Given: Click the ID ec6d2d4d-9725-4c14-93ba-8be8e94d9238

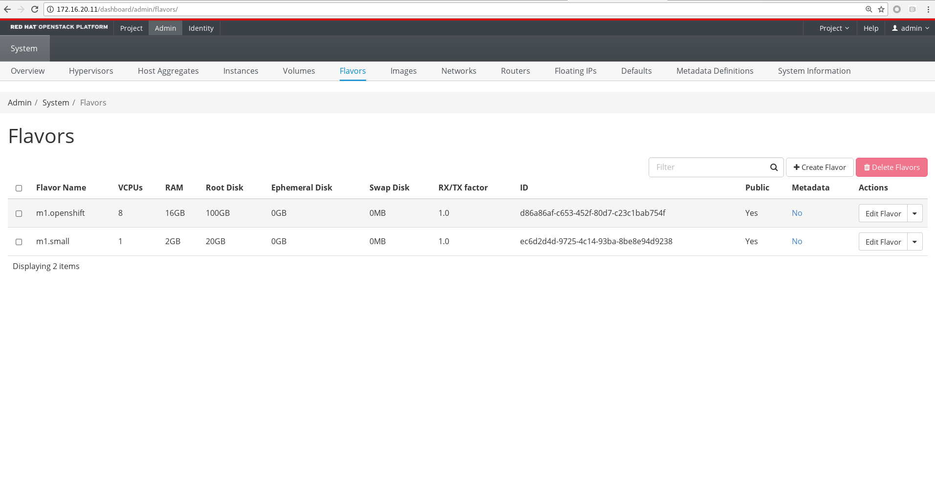Looking at the screenshot, I should click(x=596, y=241).
